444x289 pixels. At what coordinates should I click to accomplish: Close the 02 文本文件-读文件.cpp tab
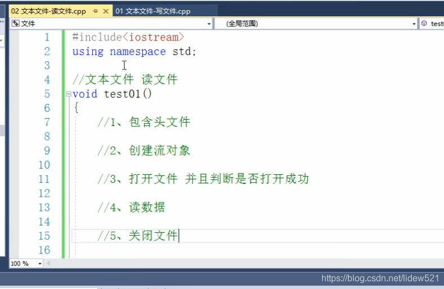106,11
